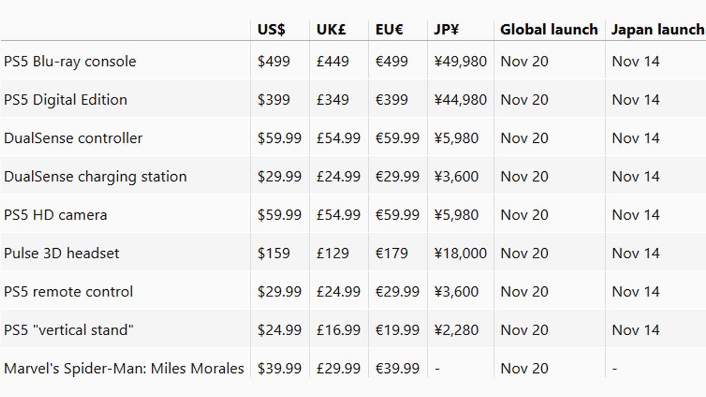Click the EU€ column header
The width and height of the screenshot is (706, 397).
click(389, 30)
